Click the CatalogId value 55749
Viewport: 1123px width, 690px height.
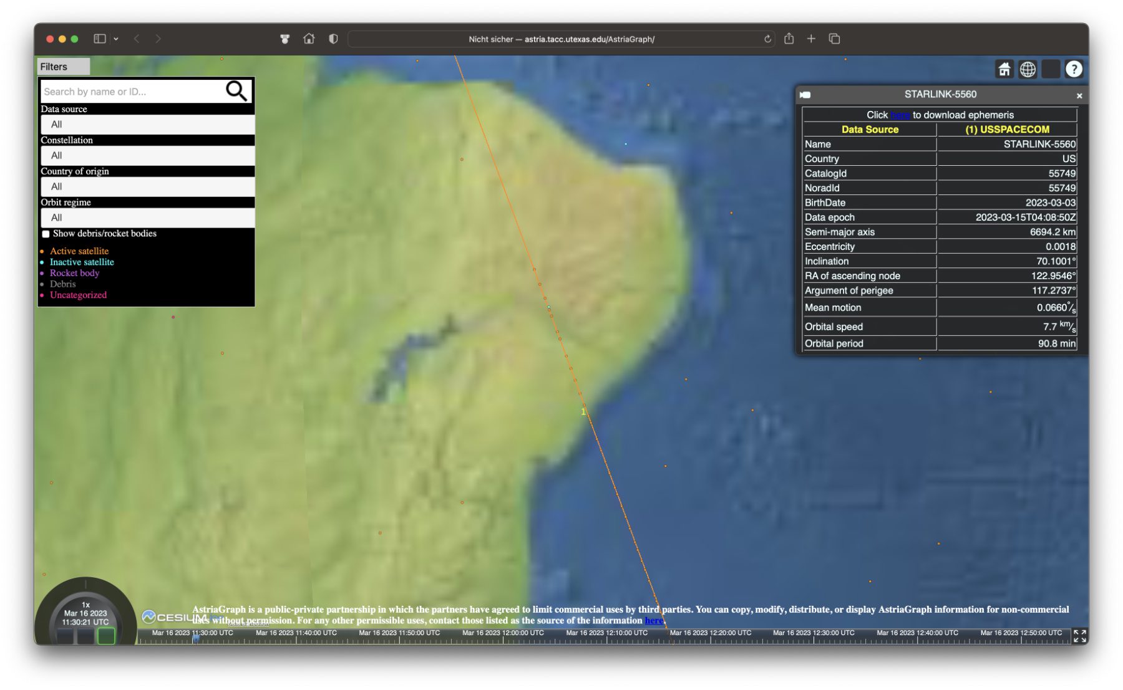click(1062, 173)
